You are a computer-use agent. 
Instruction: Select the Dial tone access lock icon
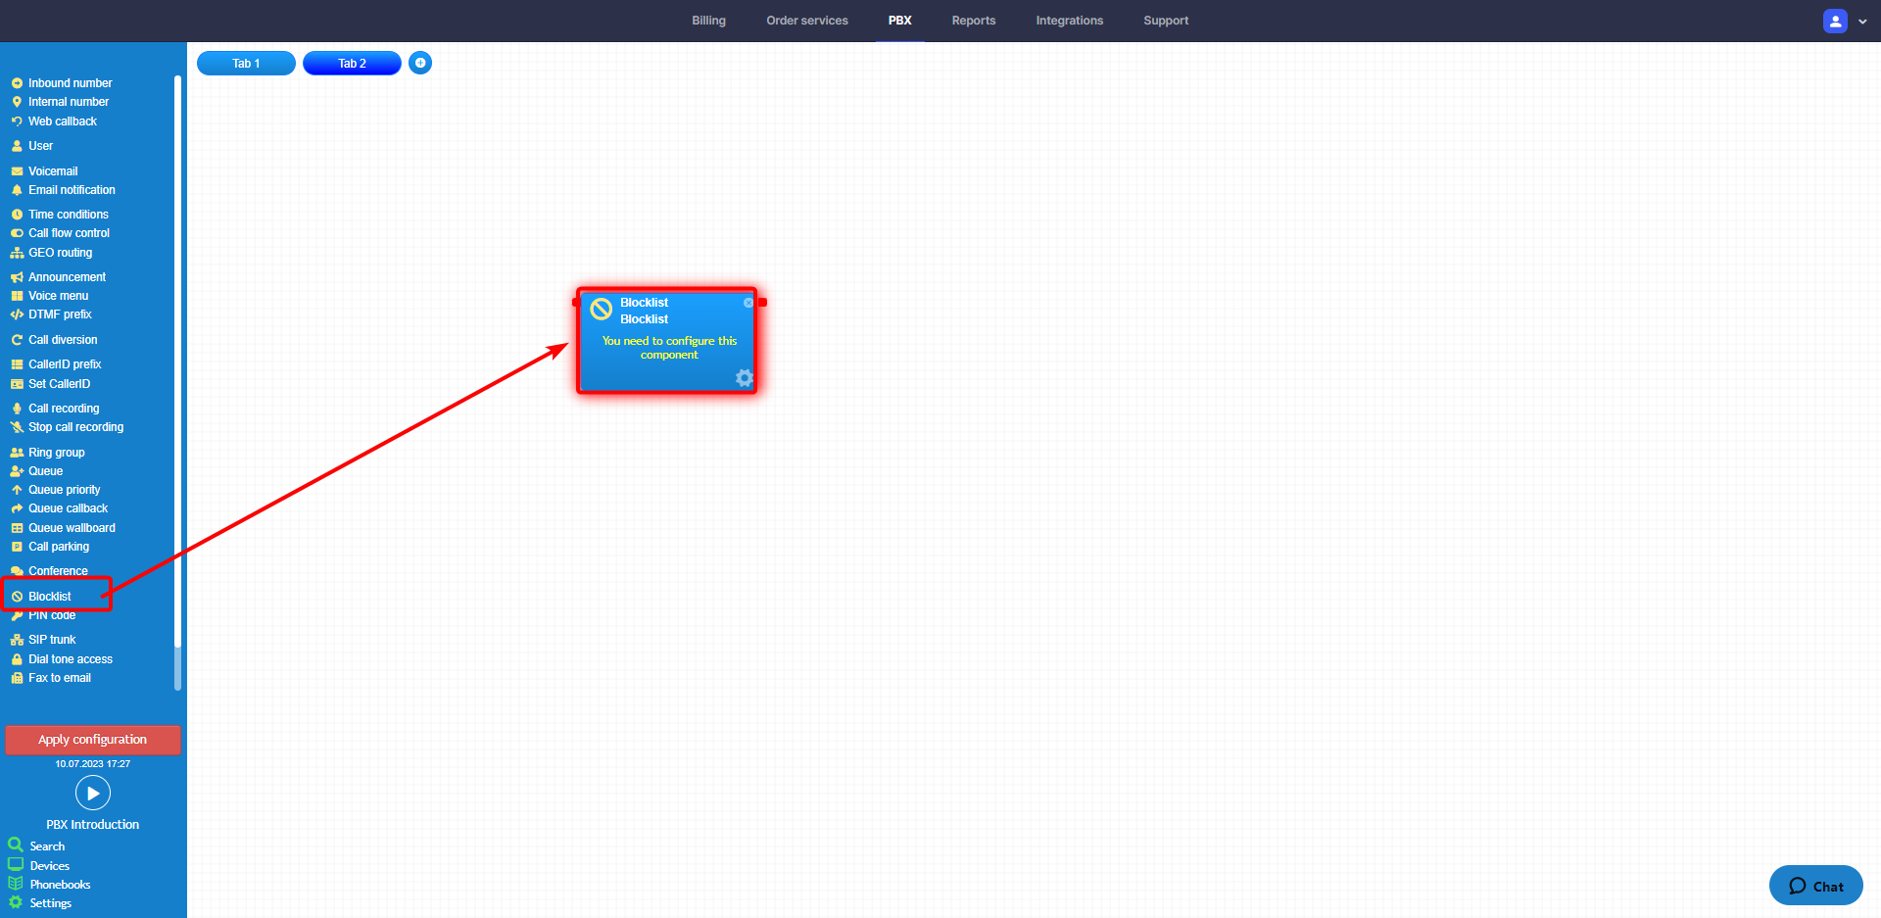pyautogui.click(x=17, y=659)
